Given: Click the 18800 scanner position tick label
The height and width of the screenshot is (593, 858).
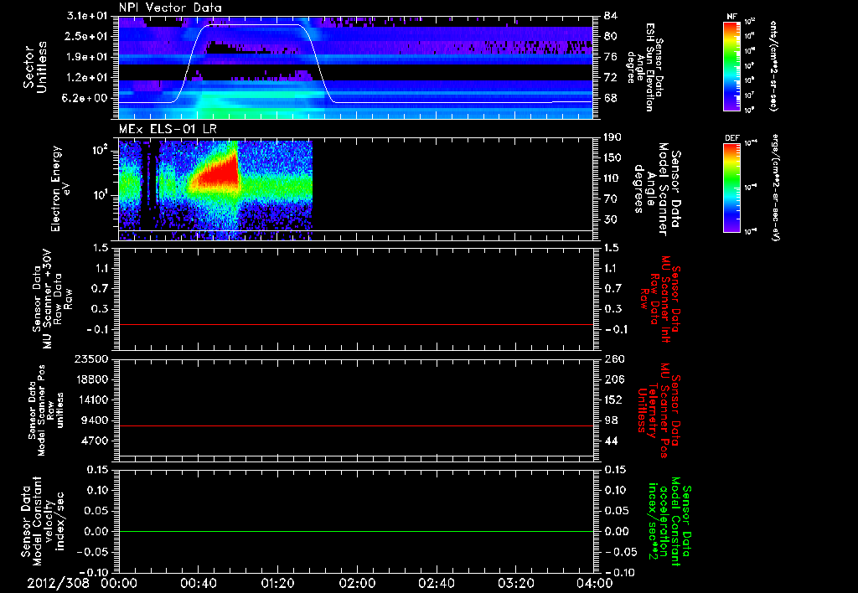Looking at the screenshot, I should click(92, 379).
